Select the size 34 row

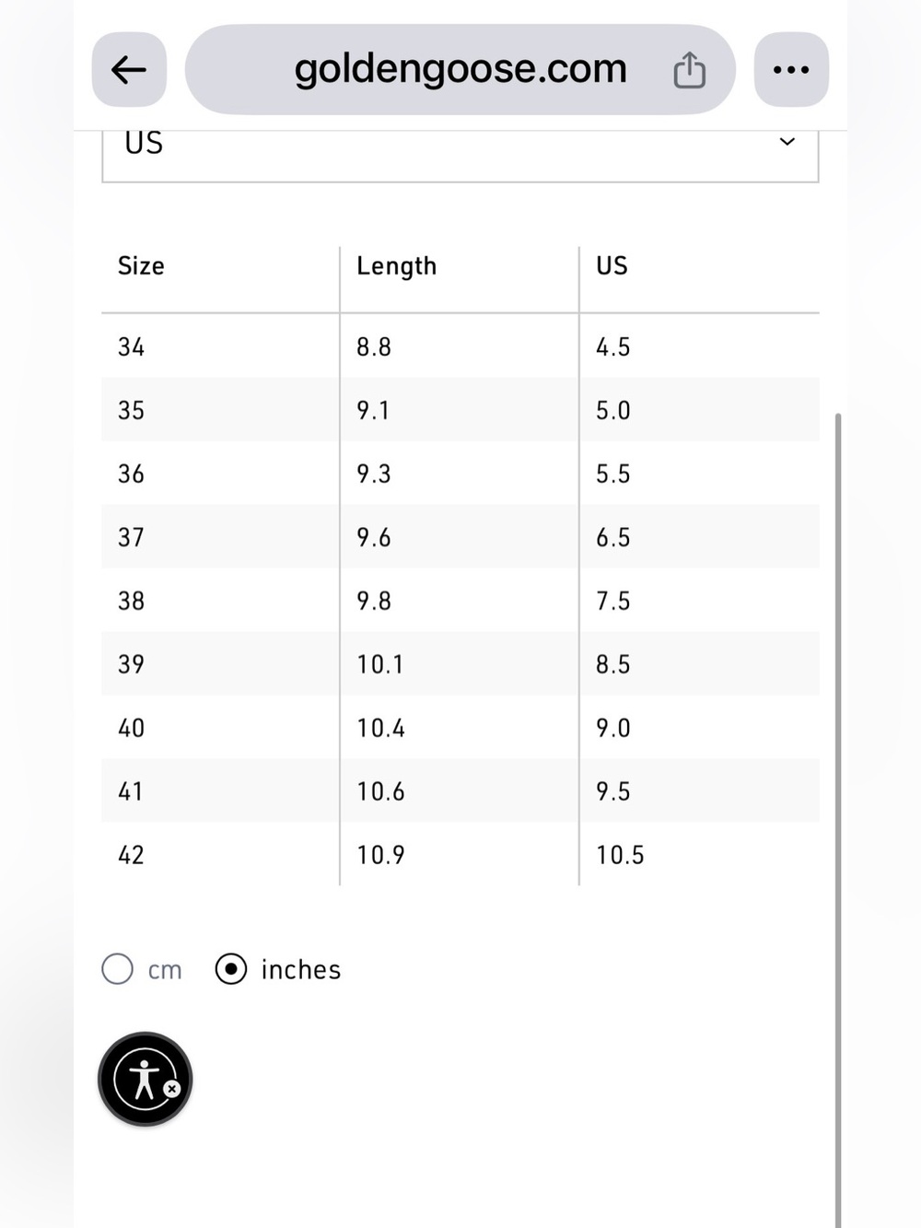point(460,346)
